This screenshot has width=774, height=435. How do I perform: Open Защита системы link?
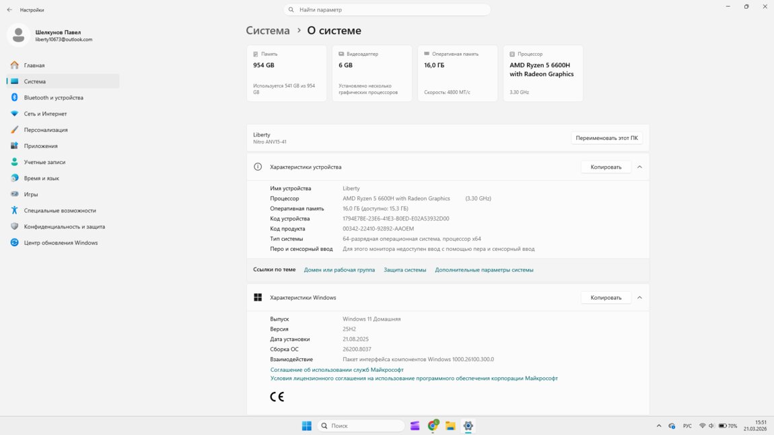[x=404, y=270]
